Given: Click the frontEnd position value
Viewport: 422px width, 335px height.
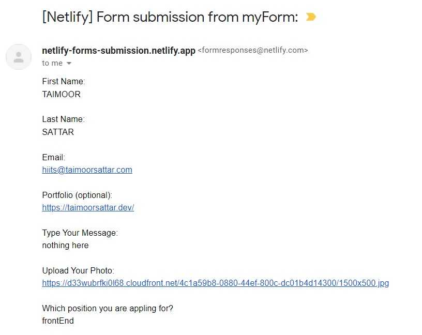Looking at the screenshot, I should click(x=58, y=321).
